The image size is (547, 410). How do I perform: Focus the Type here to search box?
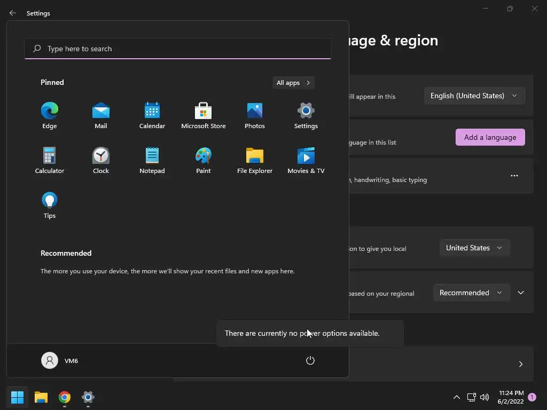tap(178, 49)
